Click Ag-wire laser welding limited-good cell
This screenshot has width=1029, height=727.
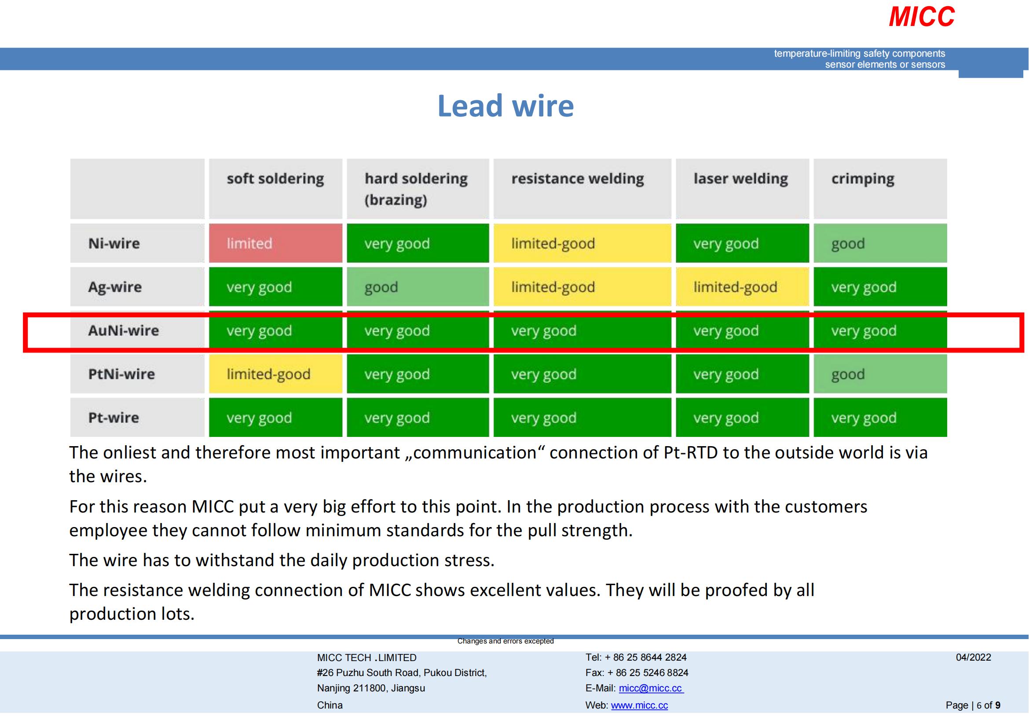pos(742,287)
